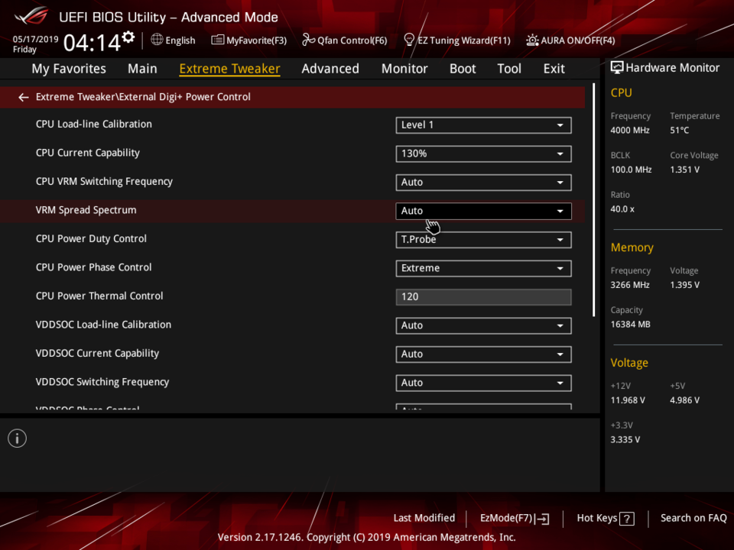Click the Qfan Control fan icon
The width and height of the screenshot is (734, 550).
coord(308,40)
